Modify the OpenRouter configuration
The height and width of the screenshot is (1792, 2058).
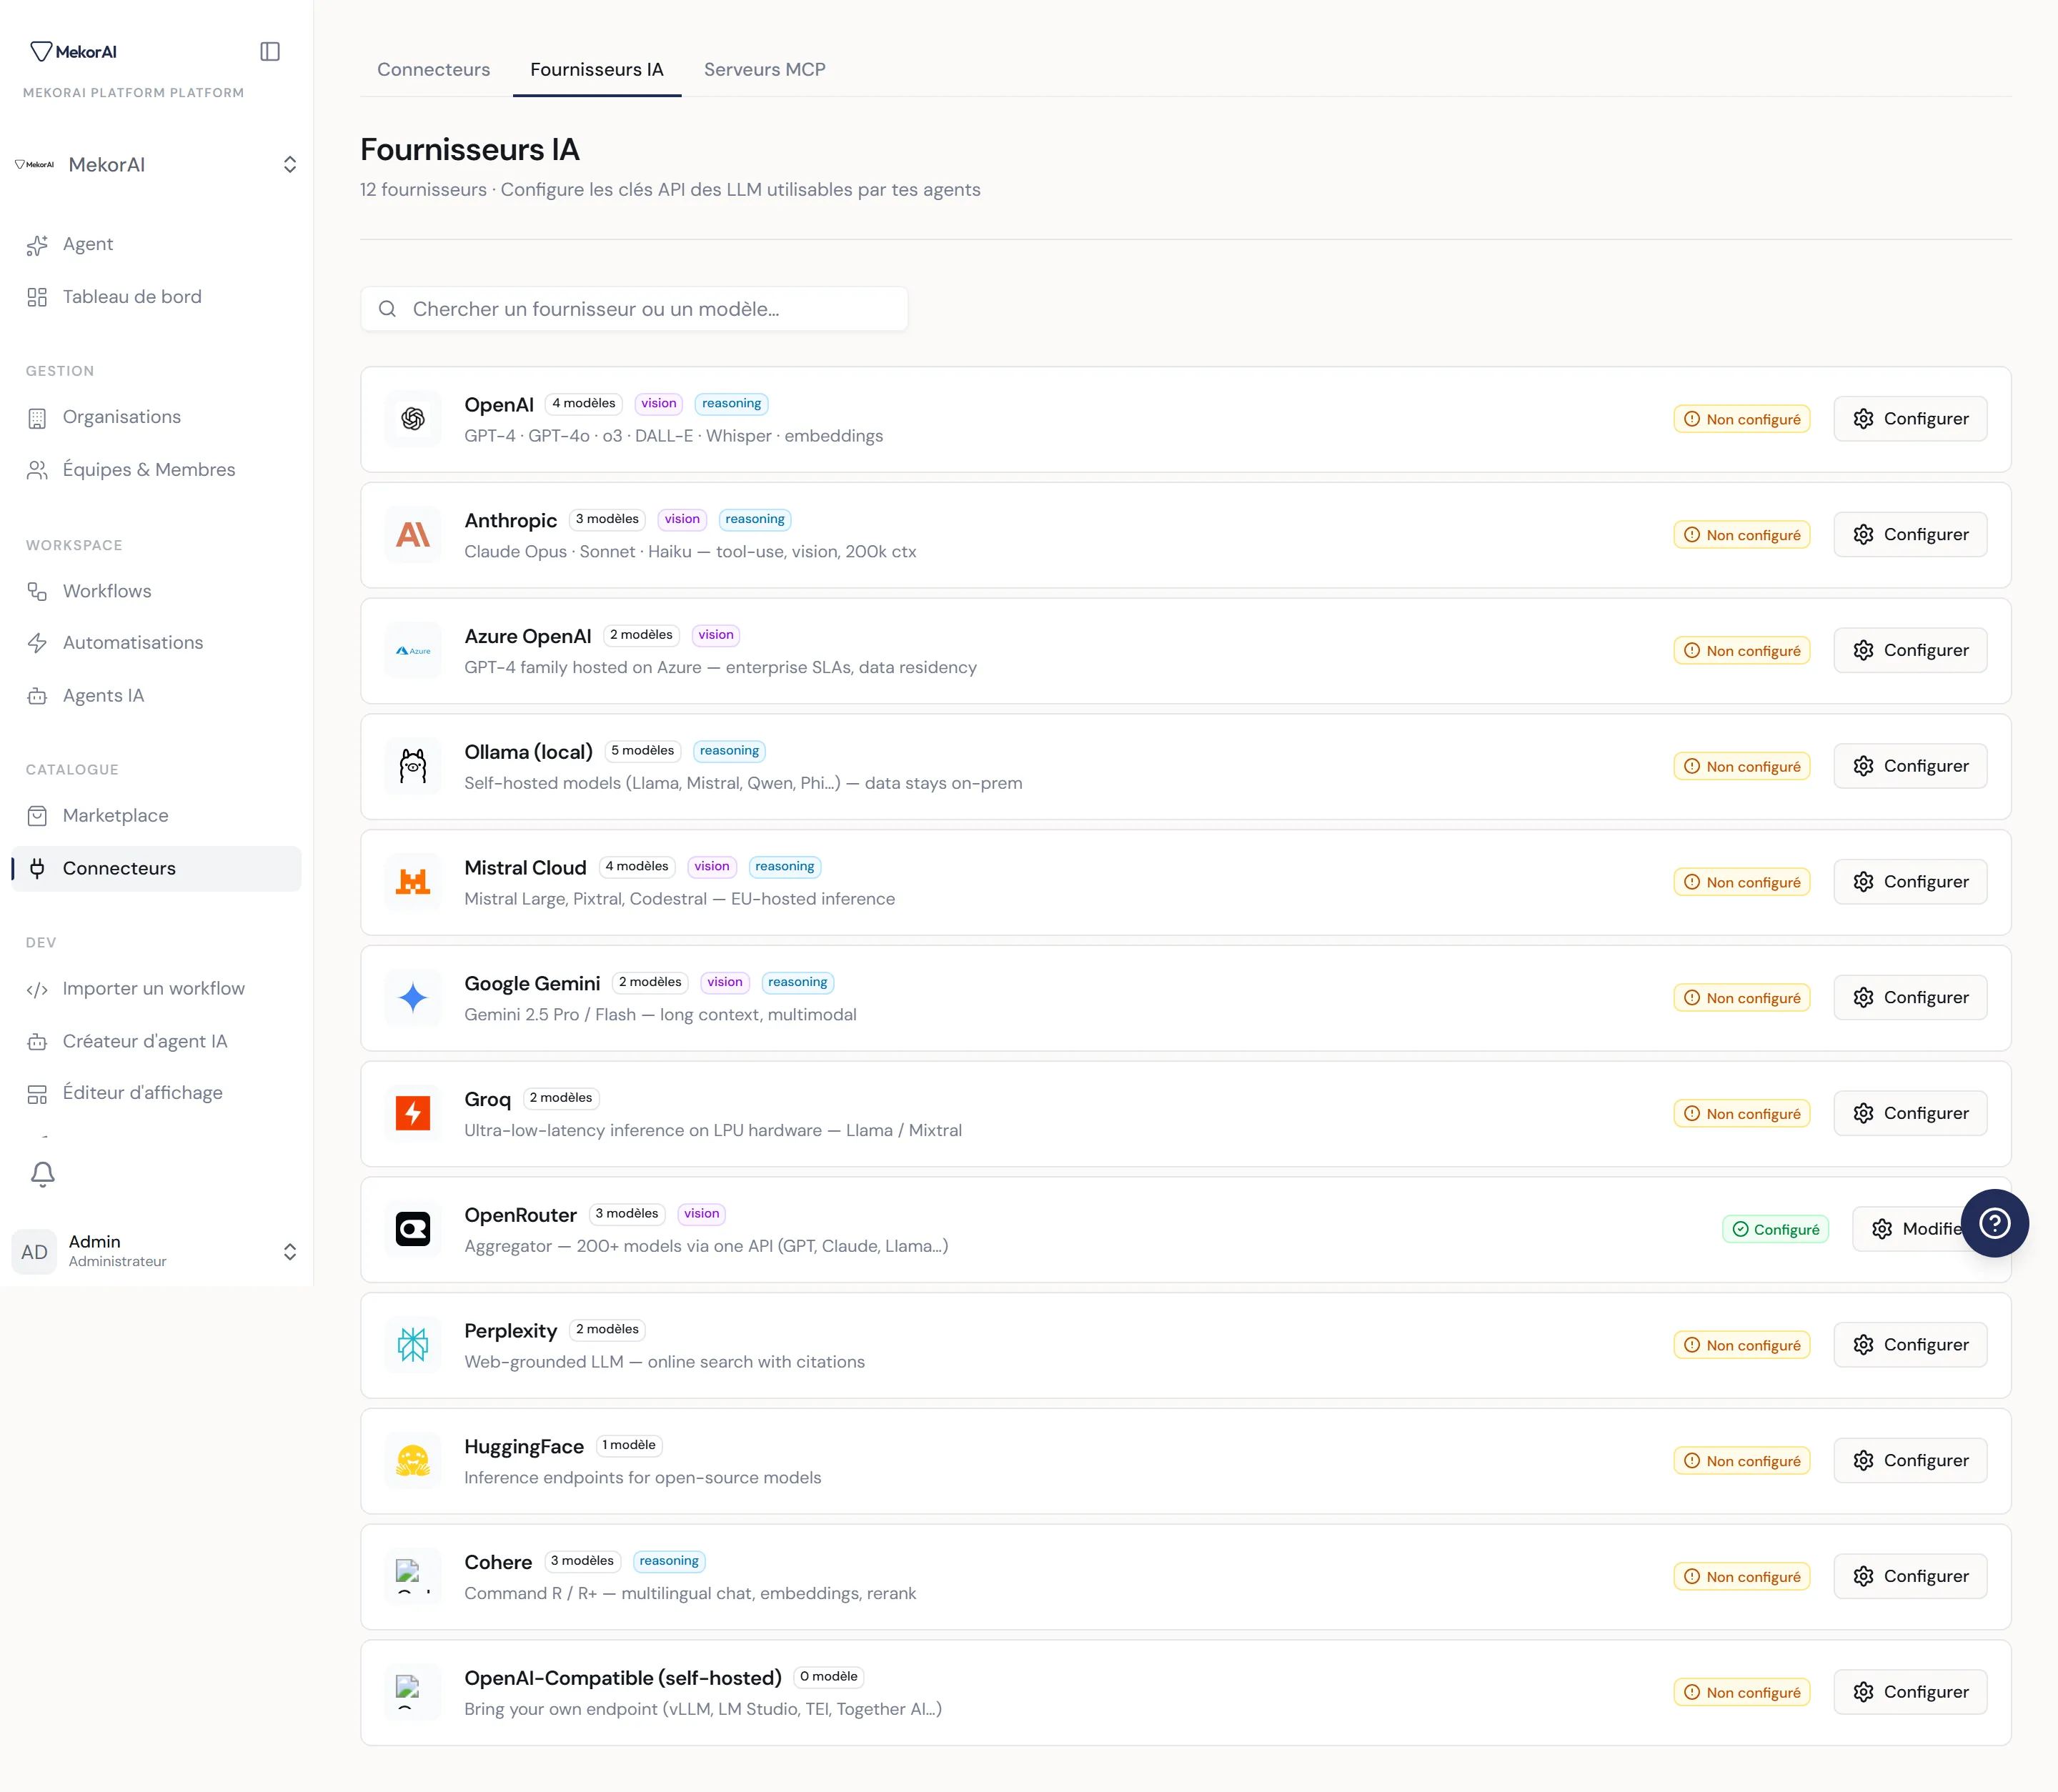[1908, 1229]
